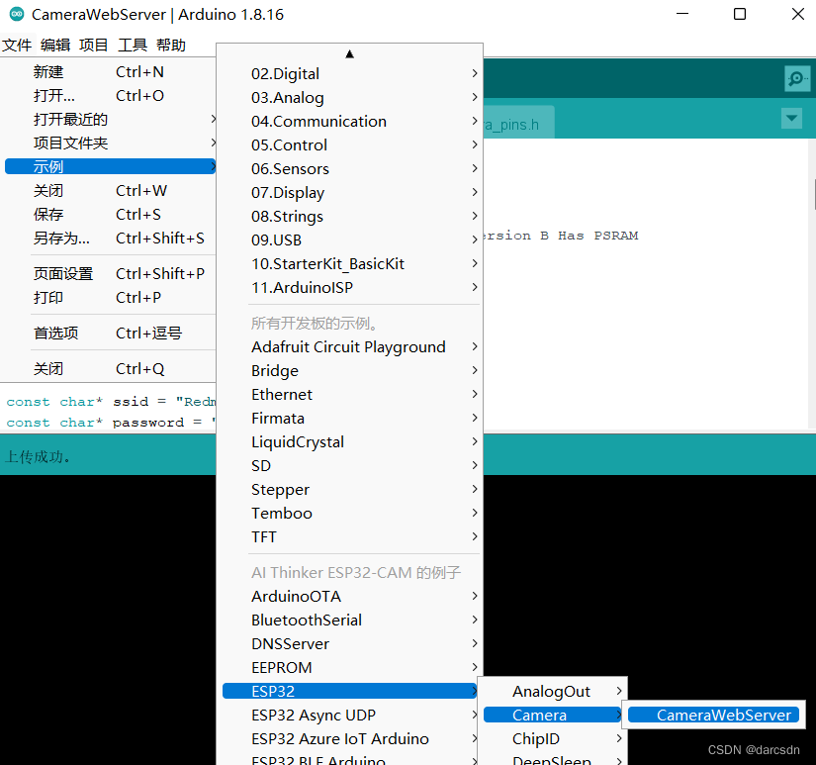The height and width of the screenshot is (765, 816).
Task: Open ArduinoOTA examples submenu
Action: (350, 597)
